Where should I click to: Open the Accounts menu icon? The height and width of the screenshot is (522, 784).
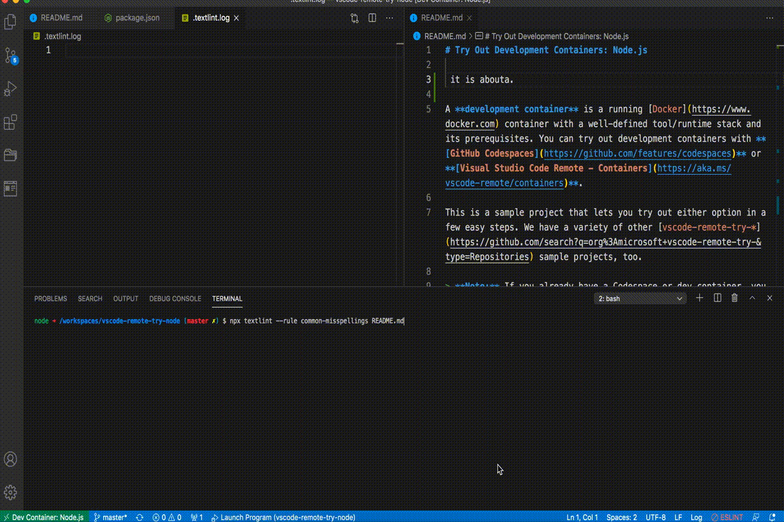(x=10, y=459)
